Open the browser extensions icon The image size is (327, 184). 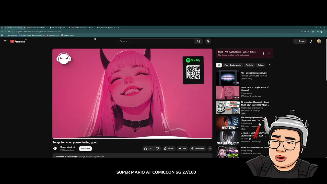tap(313, 32)
